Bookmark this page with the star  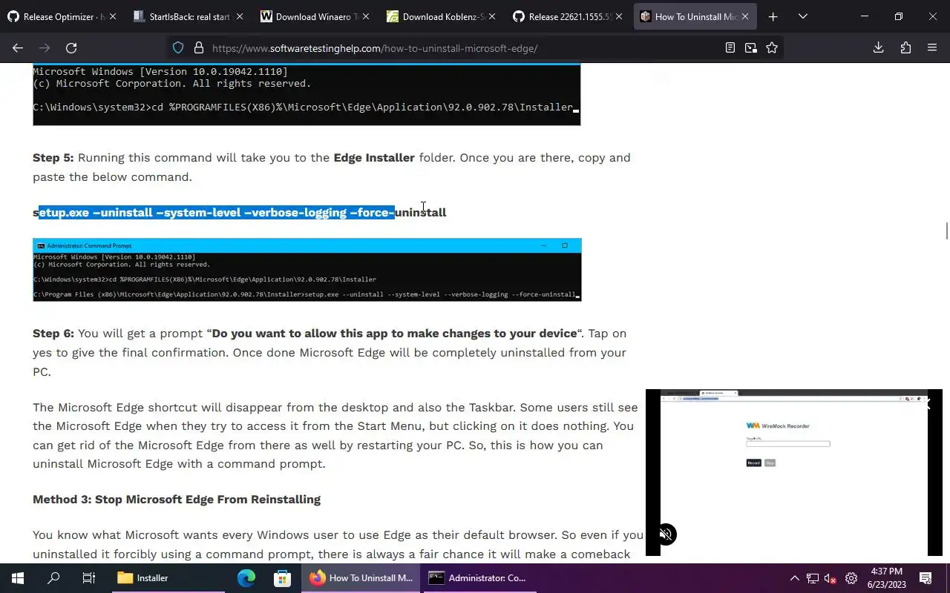click(772, 47)
